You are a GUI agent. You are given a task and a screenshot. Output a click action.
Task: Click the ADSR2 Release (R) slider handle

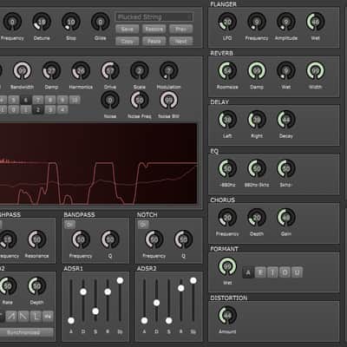(x=181, y=288)
